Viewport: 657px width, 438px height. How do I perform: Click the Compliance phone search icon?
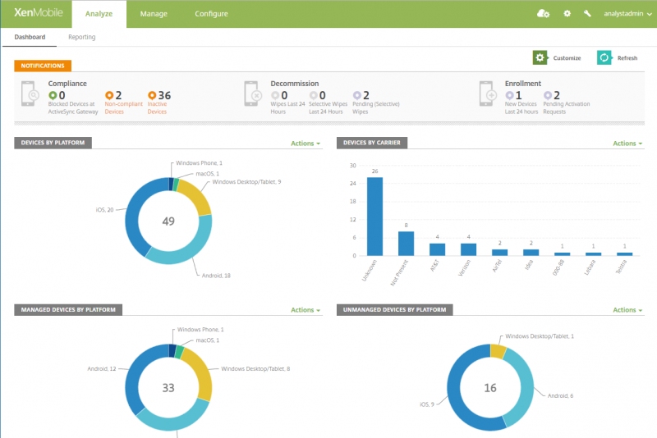tap(30, 94)
